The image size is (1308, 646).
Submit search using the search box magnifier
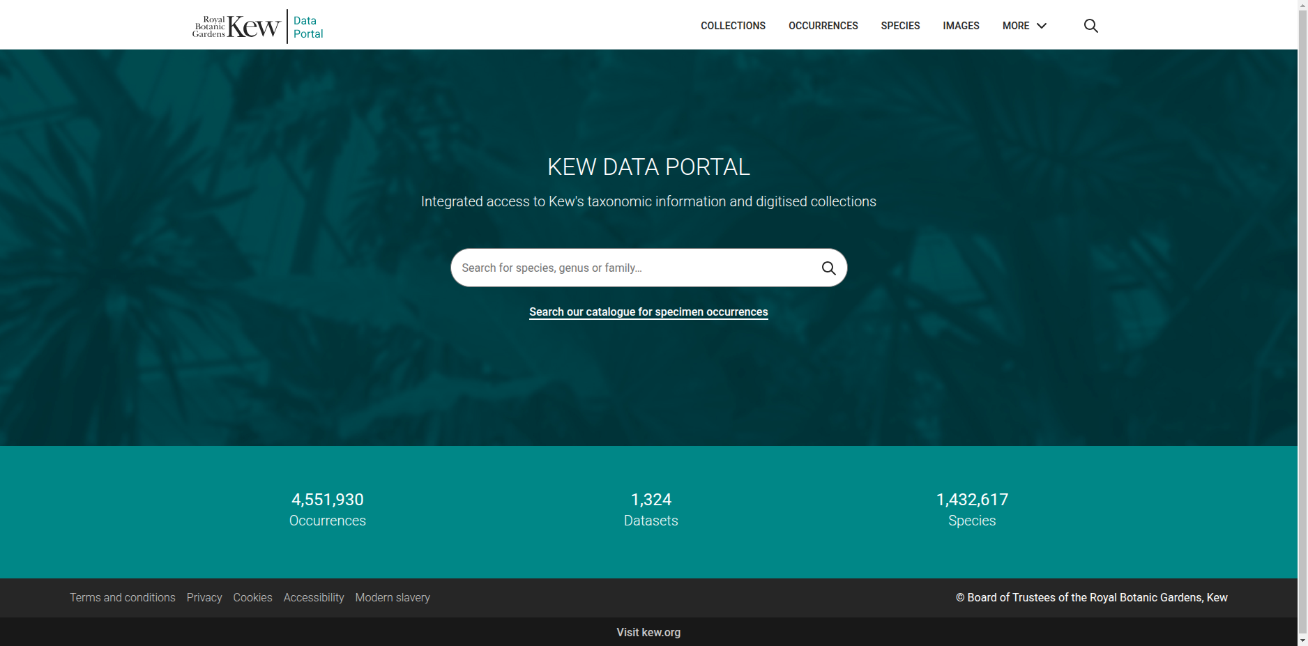coord(828,268)
